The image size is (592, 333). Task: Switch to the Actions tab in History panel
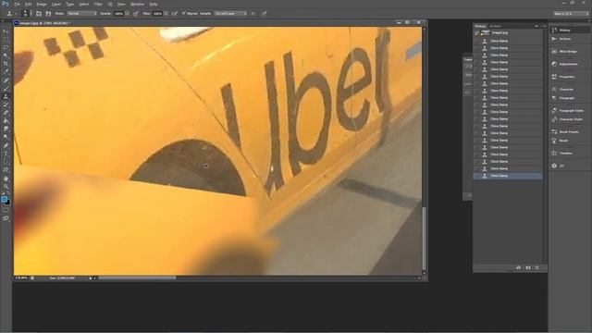(495, 26)
